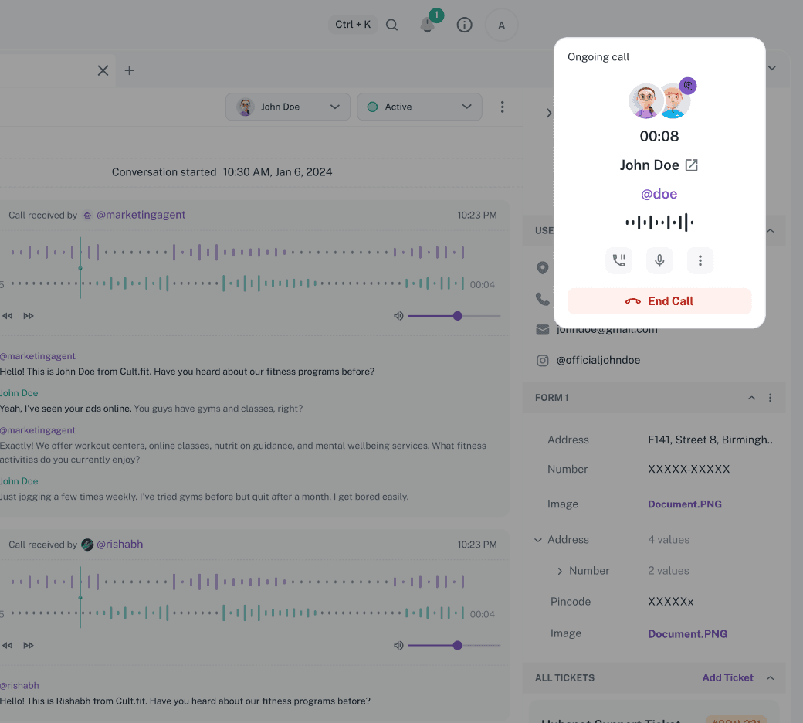Image resolution: width=803 pixels, height=723 pixels.
Task: Click the email envelope icon
Action: (542, 330)
